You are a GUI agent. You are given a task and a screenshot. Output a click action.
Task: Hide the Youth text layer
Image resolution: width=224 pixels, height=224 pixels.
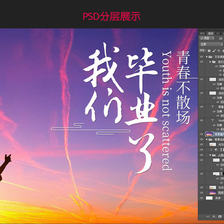[202, 120]
